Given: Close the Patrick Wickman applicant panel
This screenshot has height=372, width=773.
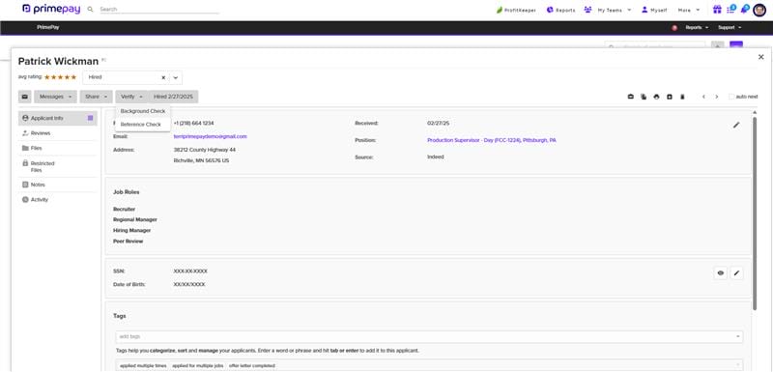Looking at the screenshot, I should [x=761, y=57].
